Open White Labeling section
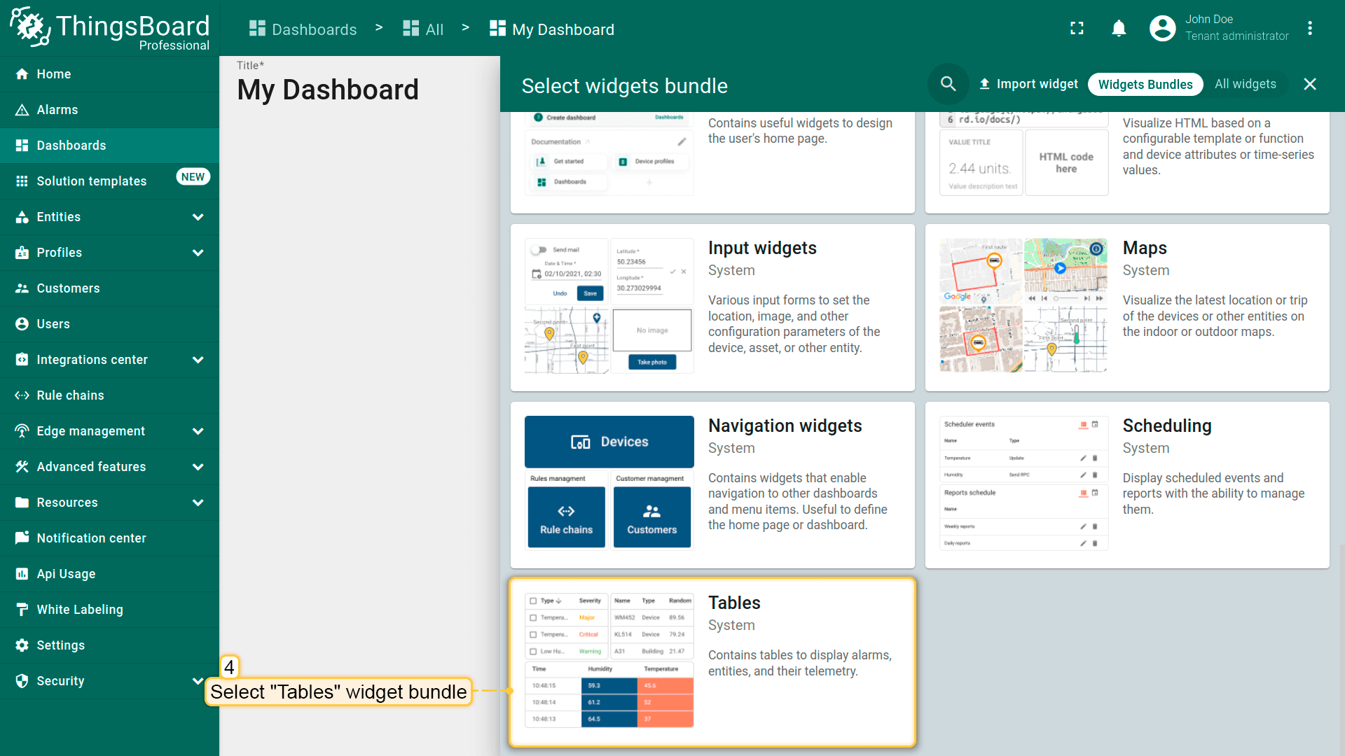 pos(79,610)
